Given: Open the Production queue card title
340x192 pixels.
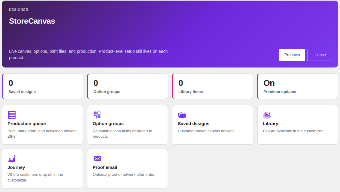Looking at the screenshot, I should coord(27,124).
